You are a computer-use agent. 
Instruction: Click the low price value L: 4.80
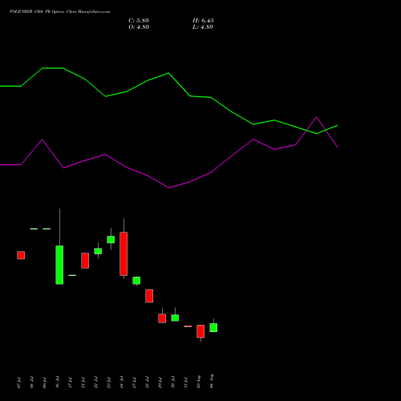point(203,27)
